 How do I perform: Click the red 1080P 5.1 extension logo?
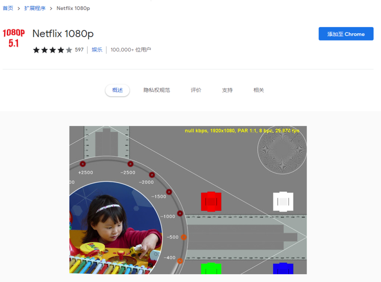[x=14, y=38]
